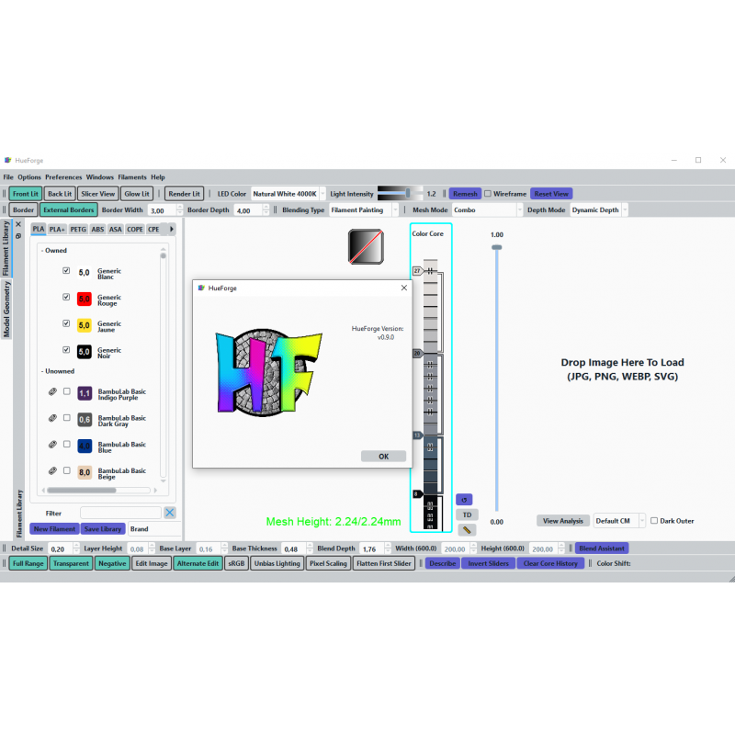Click link icon beside BambuLab Basic Dark Gray
This screenshot has height=735, width=735.
coord(52,418)
